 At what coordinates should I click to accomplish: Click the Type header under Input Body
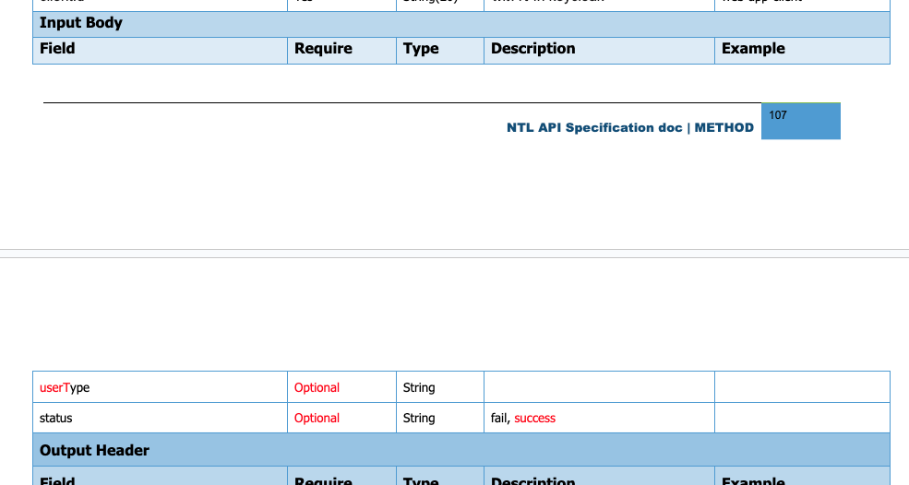point(421,49)
